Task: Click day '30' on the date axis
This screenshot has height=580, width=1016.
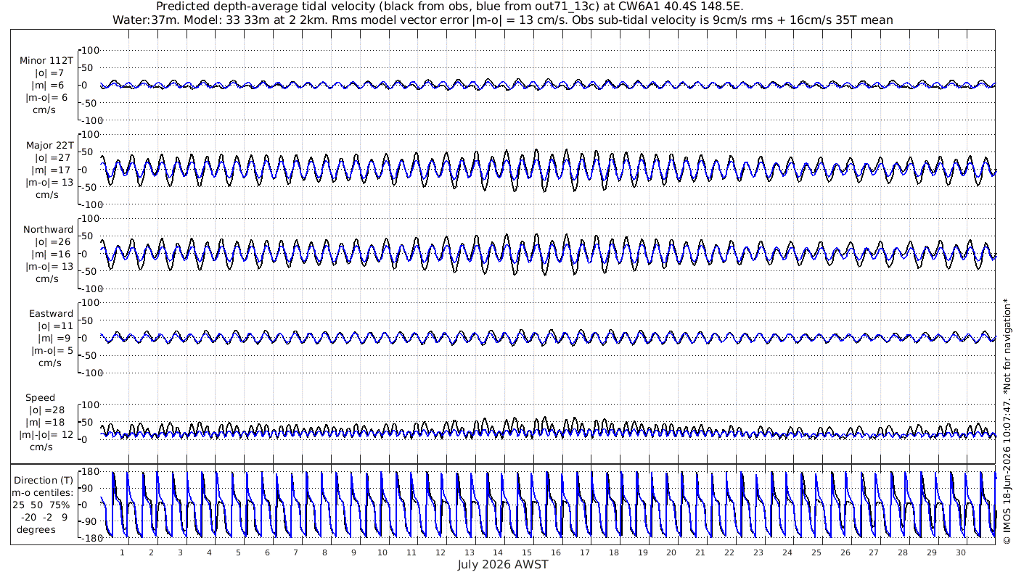Action: [961, 552]
